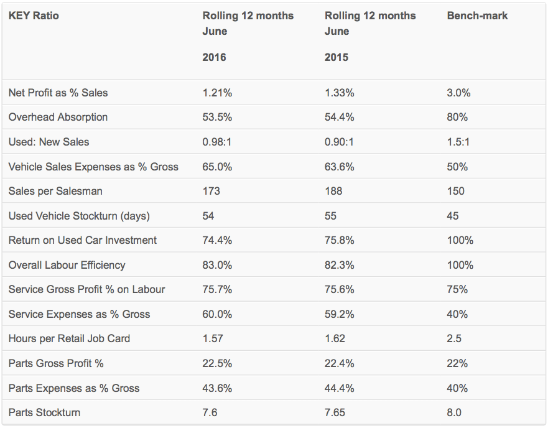Select the Used: New Sales benchmark 1.5:1
This screenshot has height=428, width=548.
tap(458, 142)
